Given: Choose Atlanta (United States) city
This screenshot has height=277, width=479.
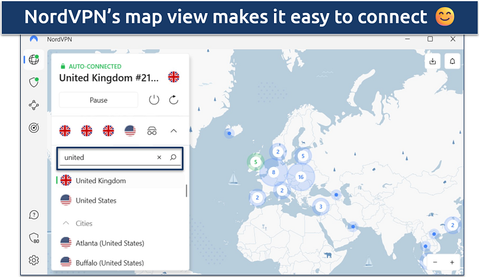Looking at the screenshot, I should coord(121,243).
